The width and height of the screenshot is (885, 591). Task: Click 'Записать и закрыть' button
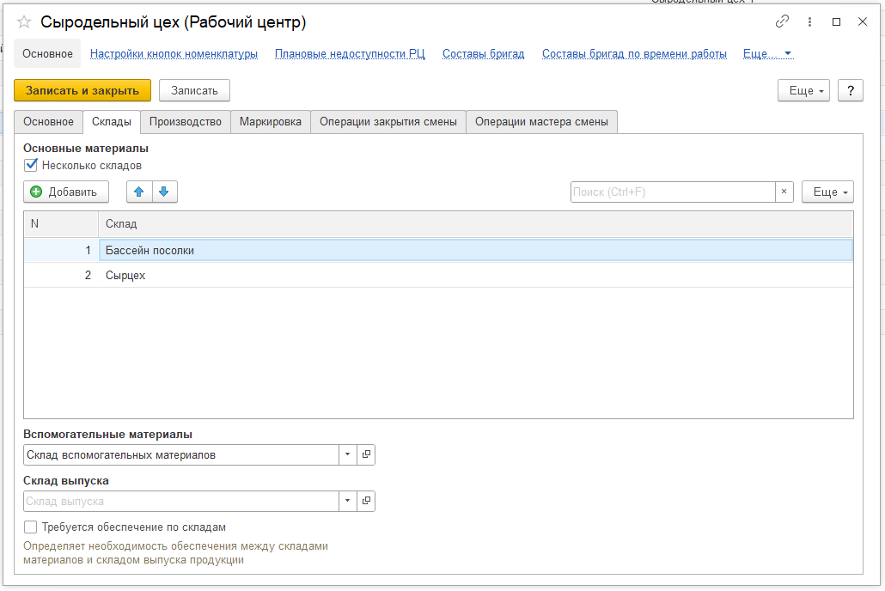tap(82, 90)
